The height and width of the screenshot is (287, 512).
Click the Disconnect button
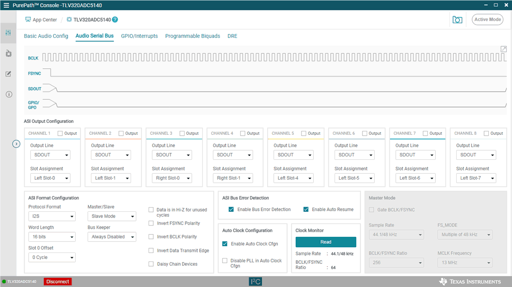(x=58, y=282)
